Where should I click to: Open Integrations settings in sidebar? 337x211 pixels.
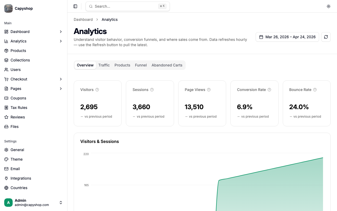34,178
